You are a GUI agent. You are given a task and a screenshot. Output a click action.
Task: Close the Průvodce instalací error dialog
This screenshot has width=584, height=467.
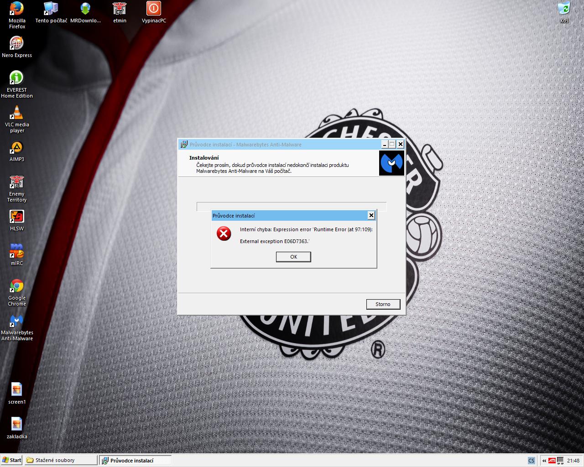pos(371,215)
